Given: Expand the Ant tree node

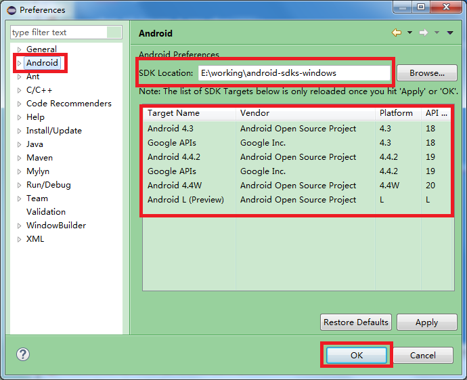Looking at the screenshot, I should click(x=20, y=77).
